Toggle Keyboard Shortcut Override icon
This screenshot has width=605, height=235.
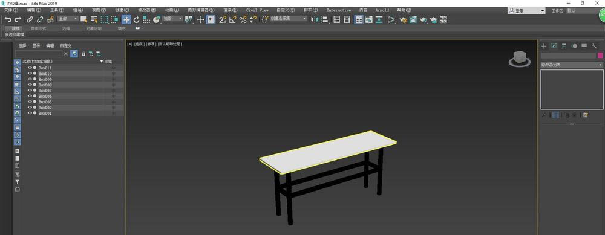(x=211, y=19)
